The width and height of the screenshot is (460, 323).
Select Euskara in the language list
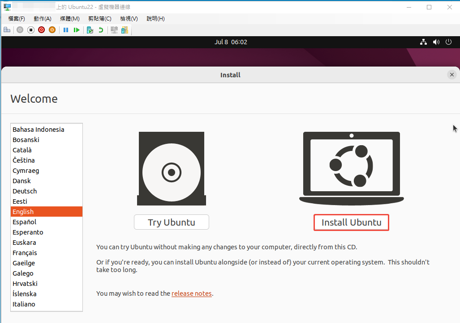pos(47,243)
